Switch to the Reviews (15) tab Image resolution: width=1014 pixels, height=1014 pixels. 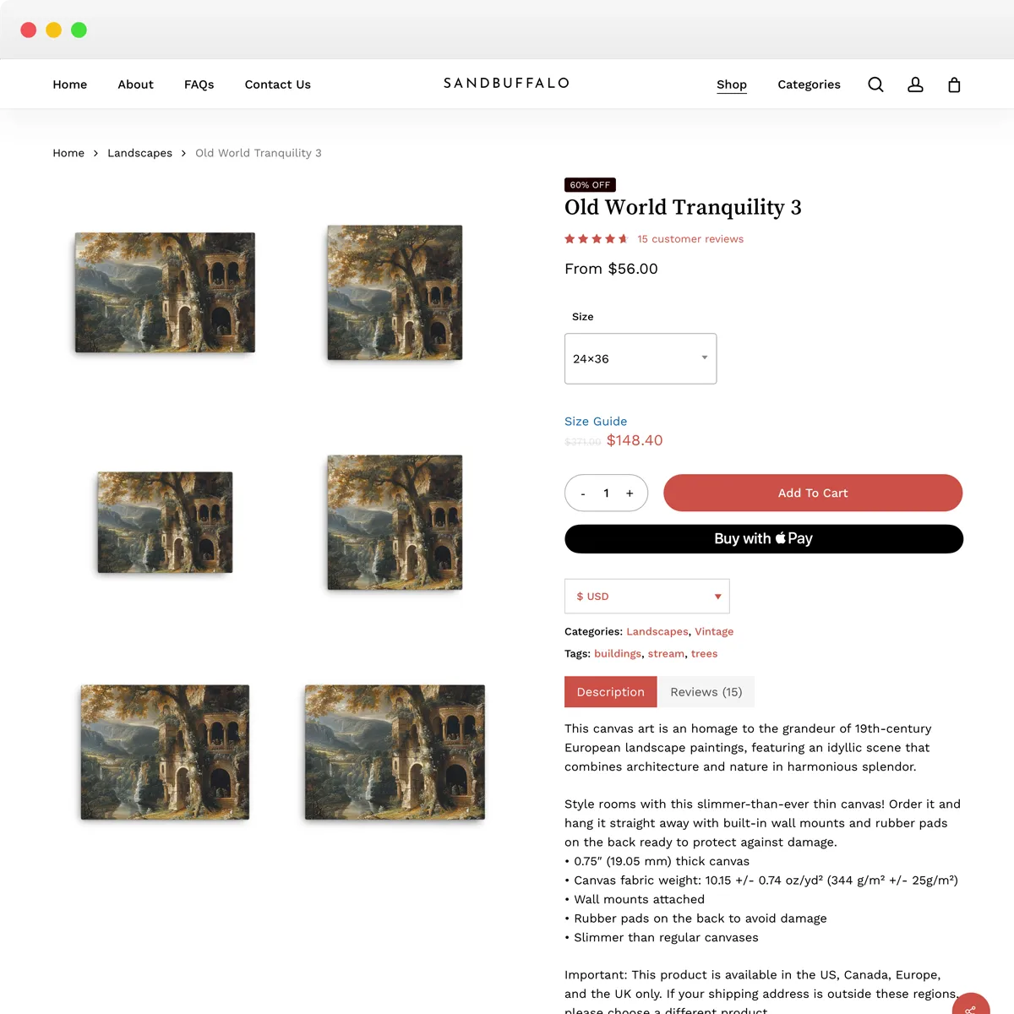[x=706, y=692]
